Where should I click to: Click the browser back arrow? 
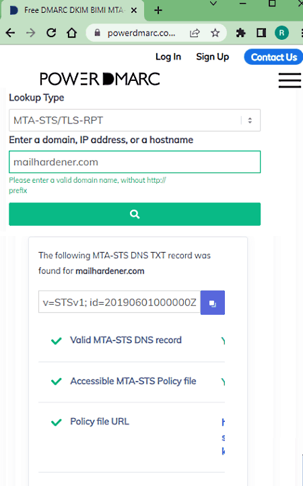pos(10,33)
